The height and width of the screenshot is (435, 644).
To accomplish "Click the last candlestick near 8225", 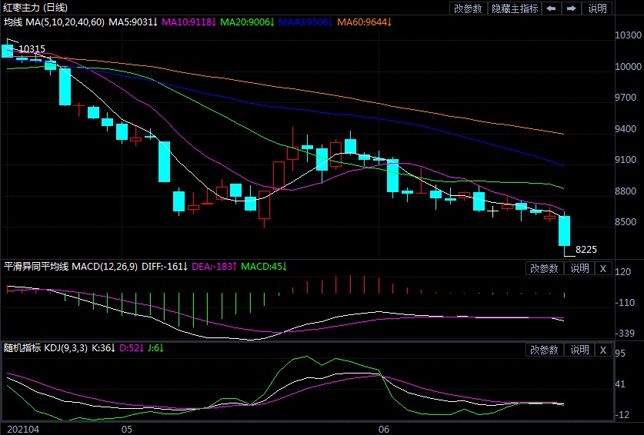I will pos(564,231).
